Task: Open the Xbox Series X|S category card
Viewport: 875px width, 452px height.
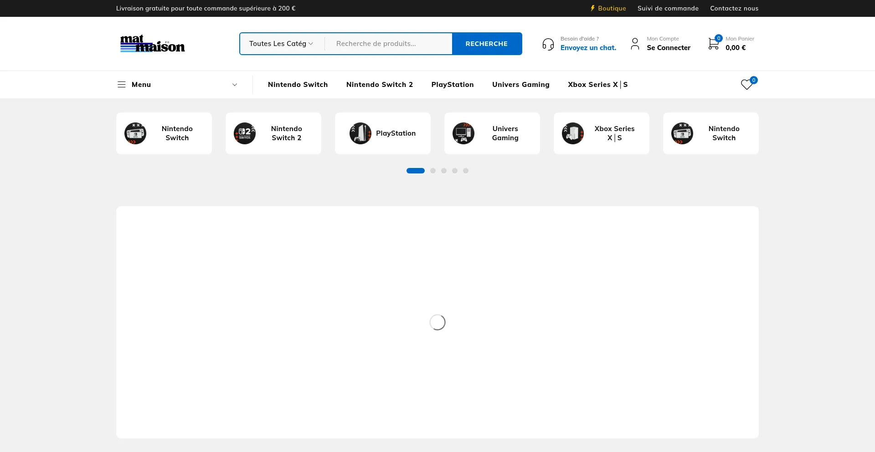Action: click(x=602, y=133)
